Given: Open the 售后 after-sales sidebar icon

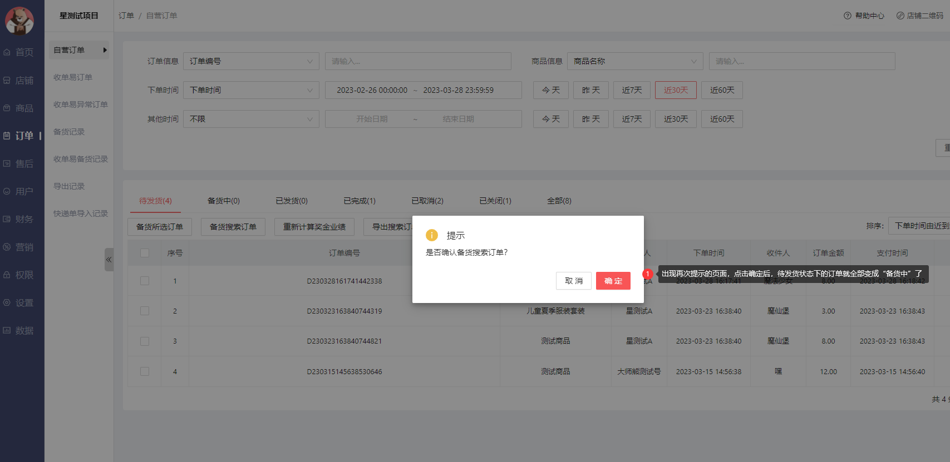Looking at the screenshot, I should coord(7,164).
